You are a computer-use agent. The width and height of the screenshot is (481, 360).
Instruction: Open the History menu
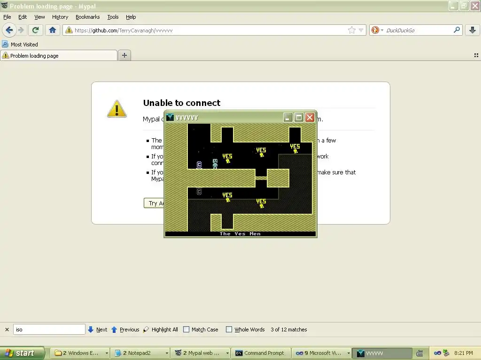coord(60,17)
